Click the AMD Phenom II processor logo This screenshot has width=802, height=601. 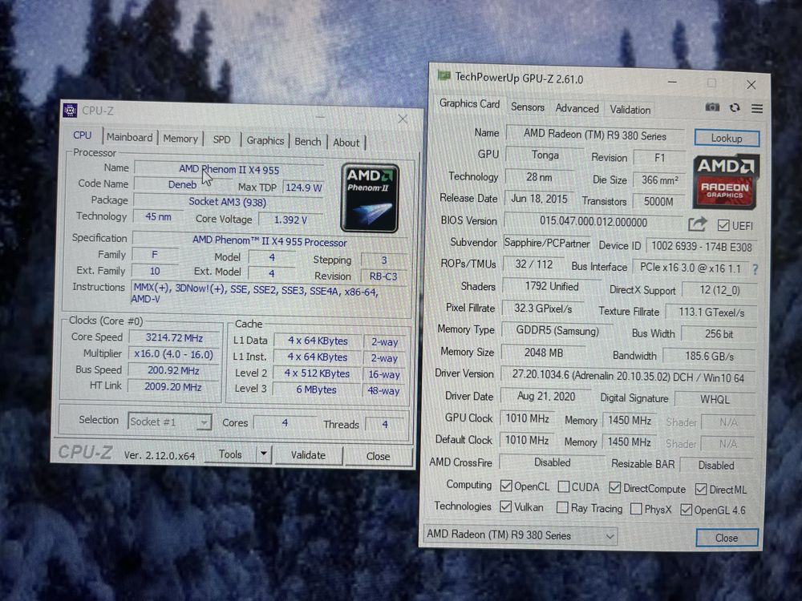[x=370, y=198]
